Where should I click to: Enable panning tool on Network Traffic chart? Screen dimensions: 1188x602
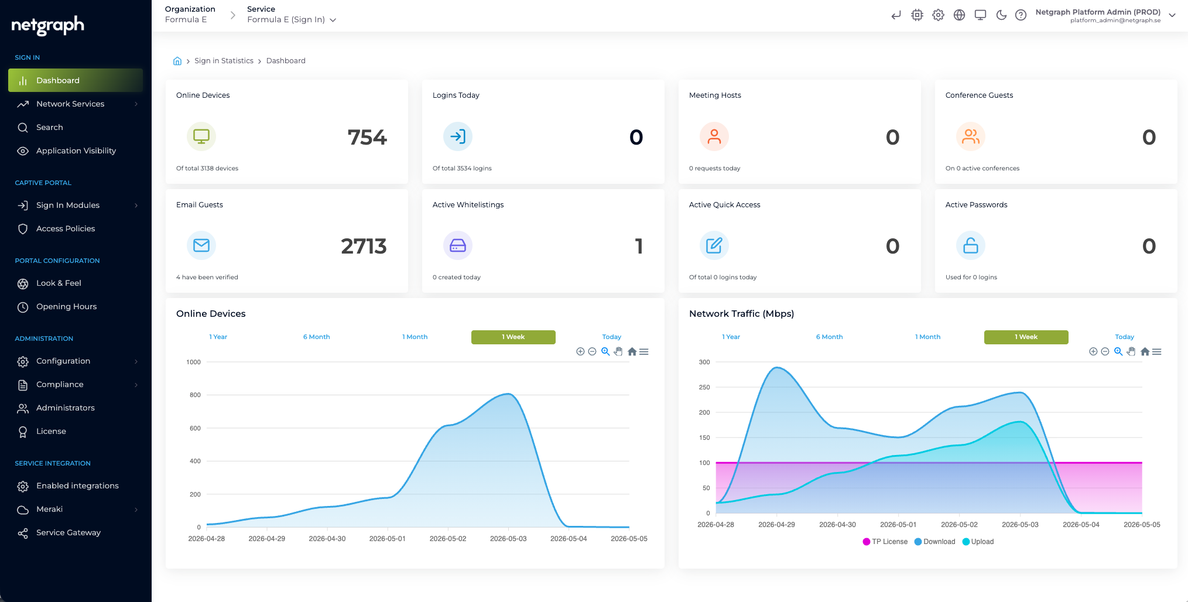coord(1131,351)
